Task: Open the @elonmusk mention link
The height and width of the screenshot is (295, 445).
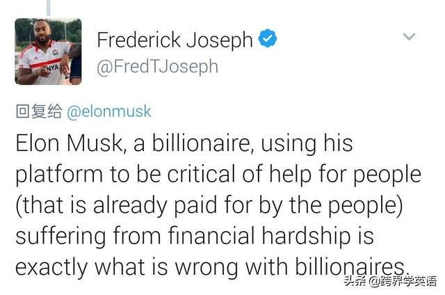Action: pyautogui.click(x=109, y=111)
